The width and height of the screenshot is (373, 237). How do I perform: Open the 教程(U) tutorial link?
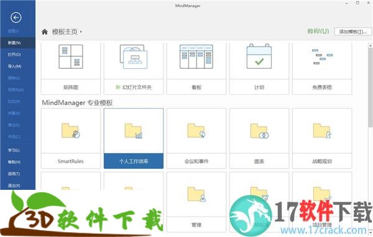(x=318, y=32)
